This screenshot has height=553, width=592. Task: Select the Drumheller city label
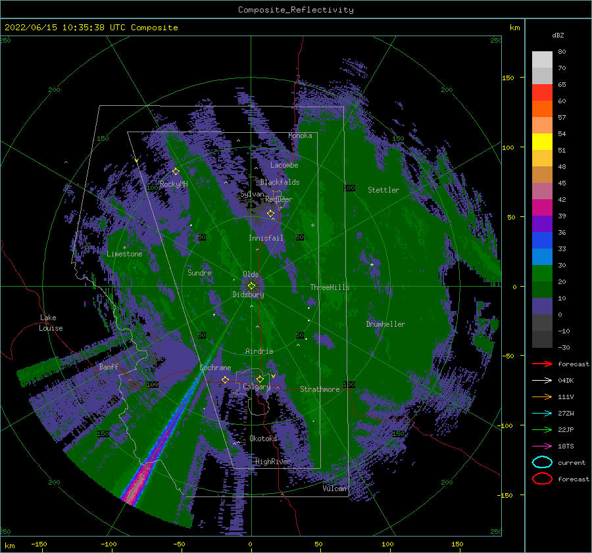click(385, 324)
